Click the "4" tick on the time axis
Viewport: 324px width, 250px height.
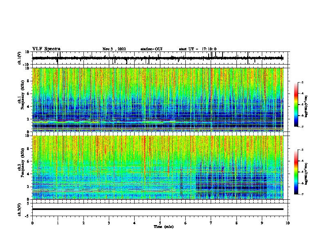135,223
